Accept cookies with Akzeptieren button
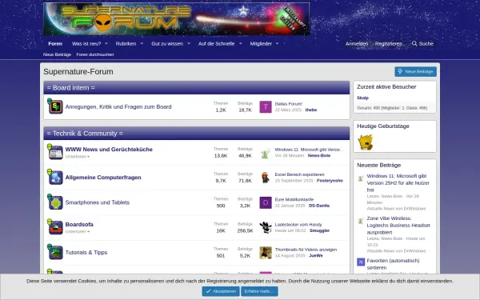Image resolution: width=480 pixels, height=300 pixels. [221, 291]
